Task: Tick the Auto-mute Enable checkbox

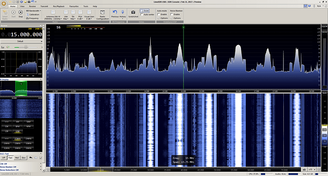Action: pyautogui.click(x=159, y=14)
